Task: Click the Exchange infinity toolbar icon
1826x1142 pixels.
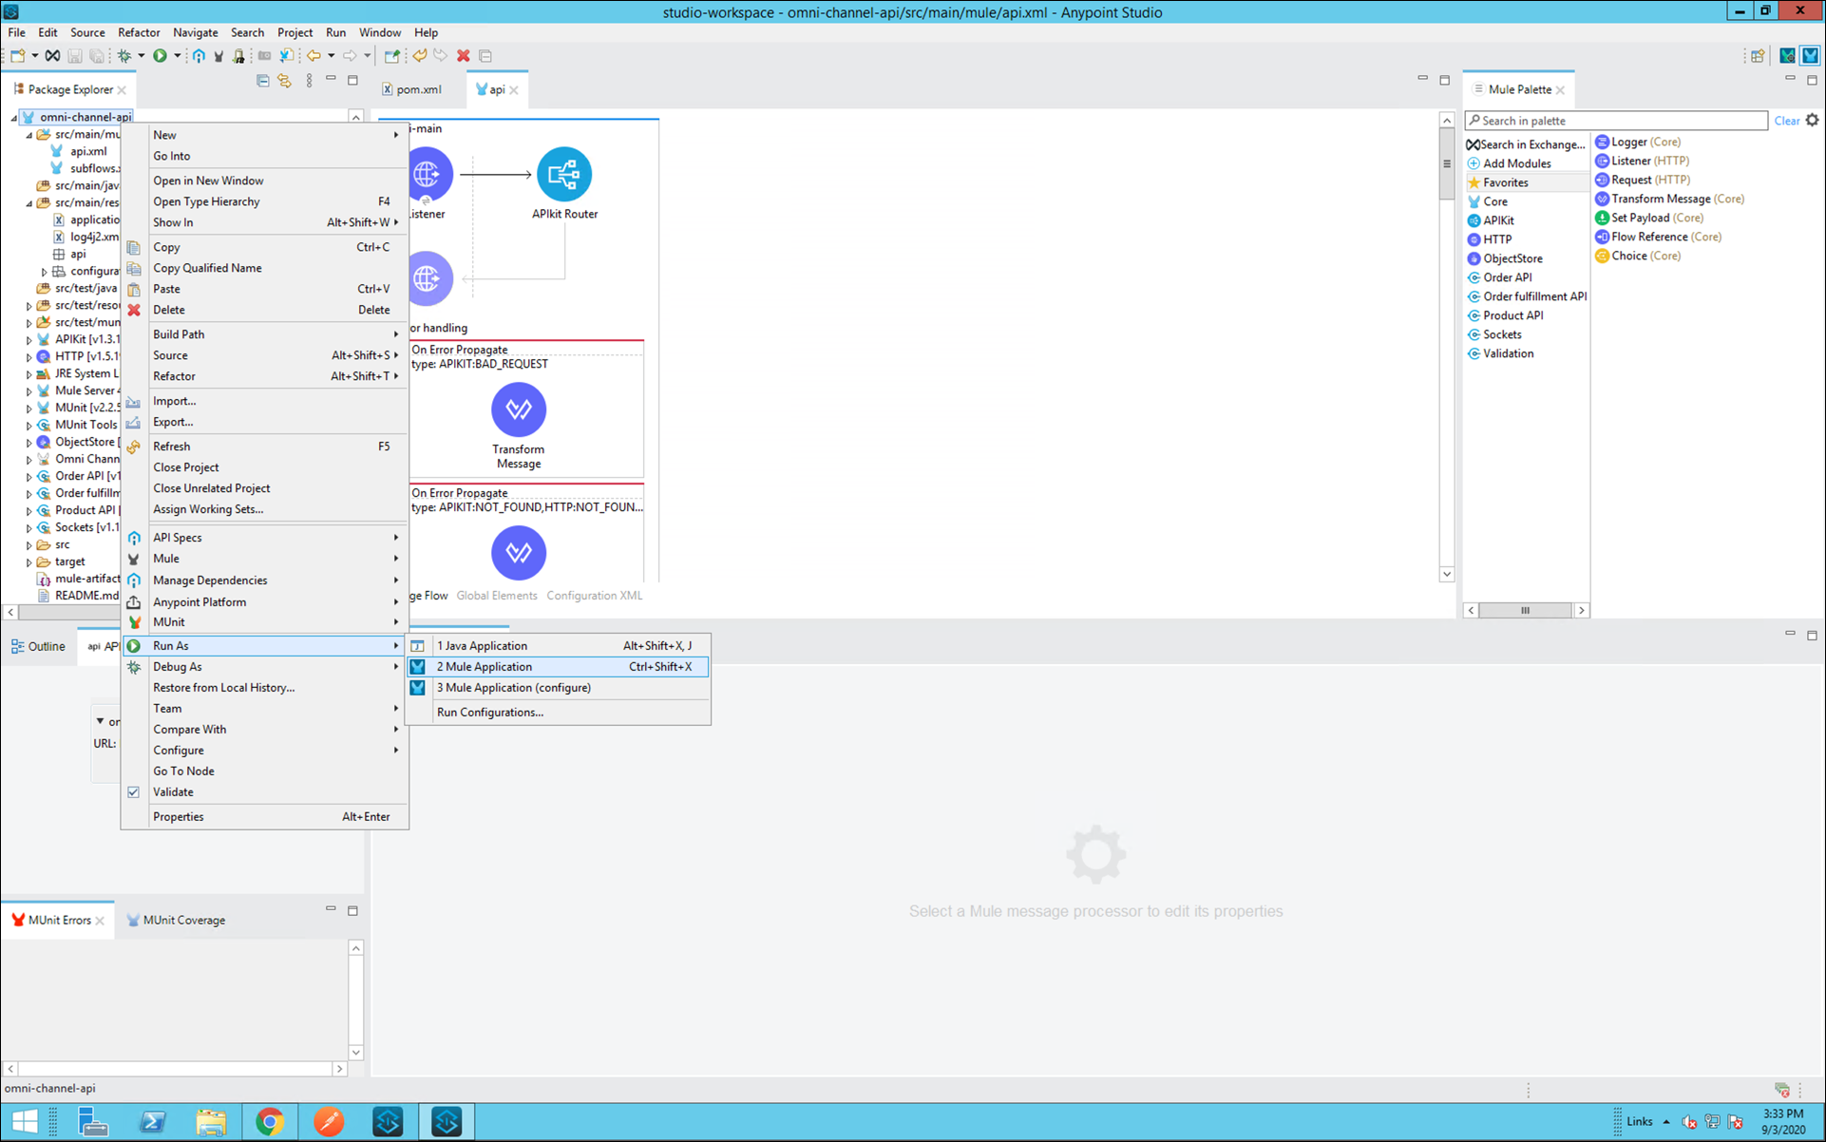Action: coord(53,56)
